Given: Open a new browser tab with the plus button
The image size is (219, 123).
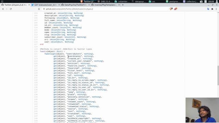Looking at the screenshot, I should pyautogui.click(x=123, y=5).
